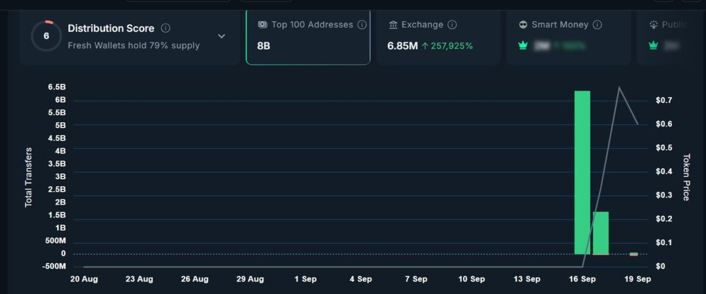
Task: Click the token price line peak
Action: click(x=619, y=87)
